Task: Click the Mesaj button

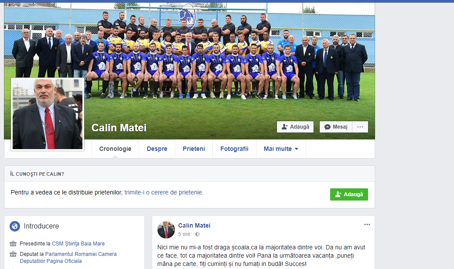Action: coord(336,127)
